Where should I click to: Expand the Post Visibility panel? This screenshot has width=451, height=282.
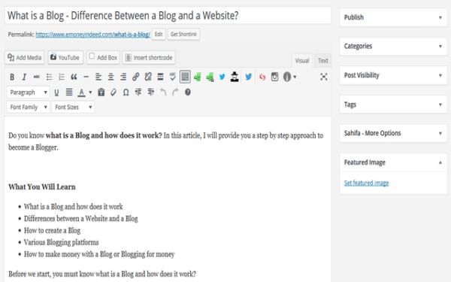[x=393, y=75]
